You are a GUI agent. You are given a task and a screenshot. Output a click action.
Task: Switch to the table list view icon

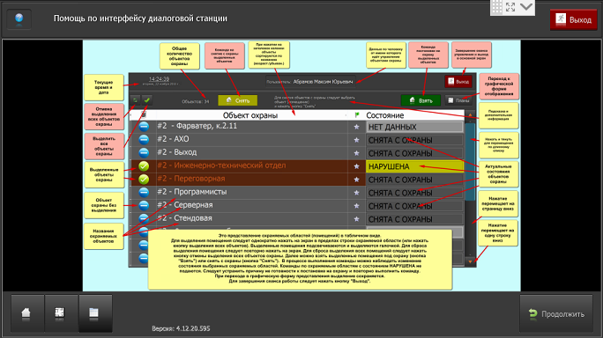[x=93, y=313]
